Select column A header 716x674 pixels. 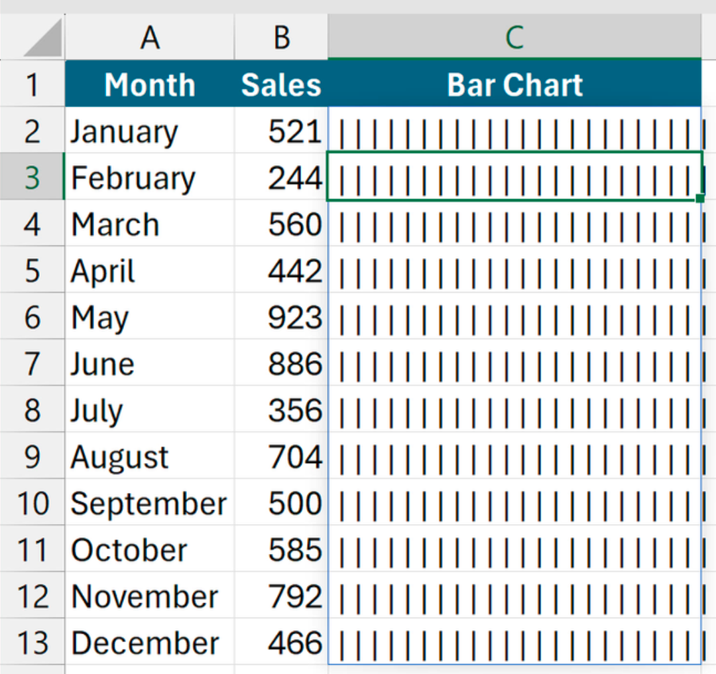(x=150, y=37)
